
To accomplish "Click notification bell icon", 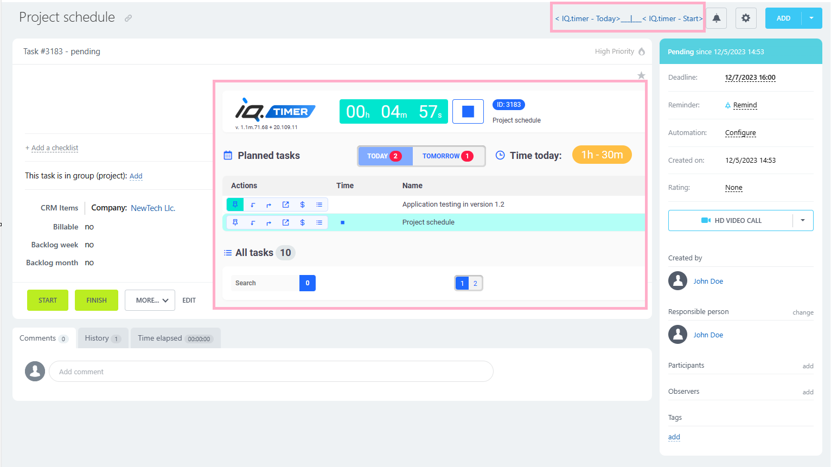I will pos(716,18).
